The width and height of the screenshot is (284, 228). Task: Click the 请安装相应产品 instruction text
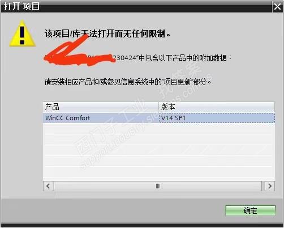128,82
